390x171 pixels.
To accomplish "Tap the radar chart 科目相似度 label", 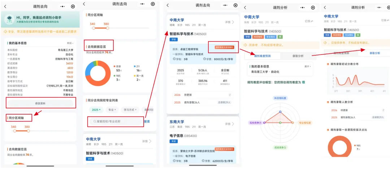I will (280, 98).
